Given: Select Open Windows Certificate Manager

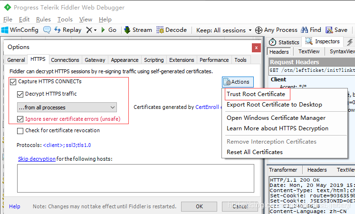Looking at the screenshot, I should click(276, 118).
